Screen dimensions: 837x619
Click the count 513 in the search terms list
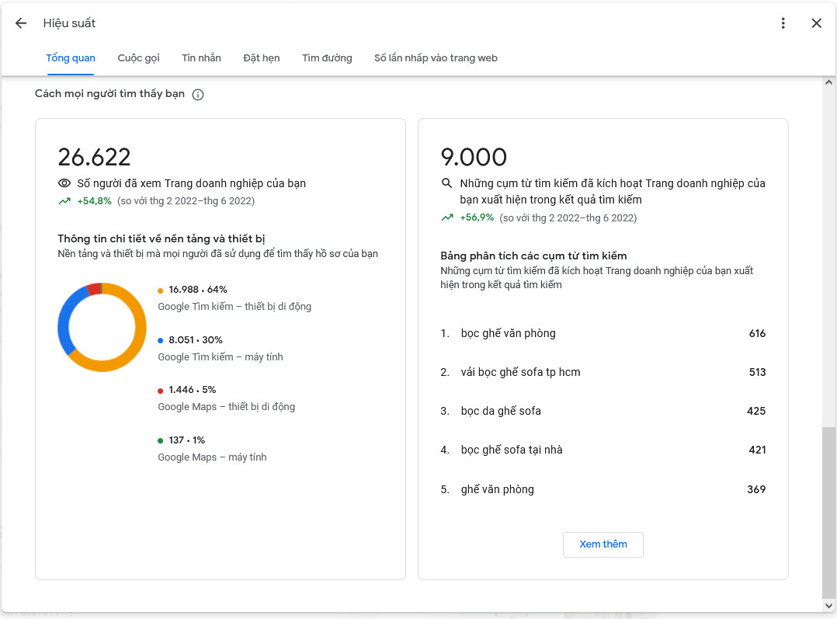757,372
